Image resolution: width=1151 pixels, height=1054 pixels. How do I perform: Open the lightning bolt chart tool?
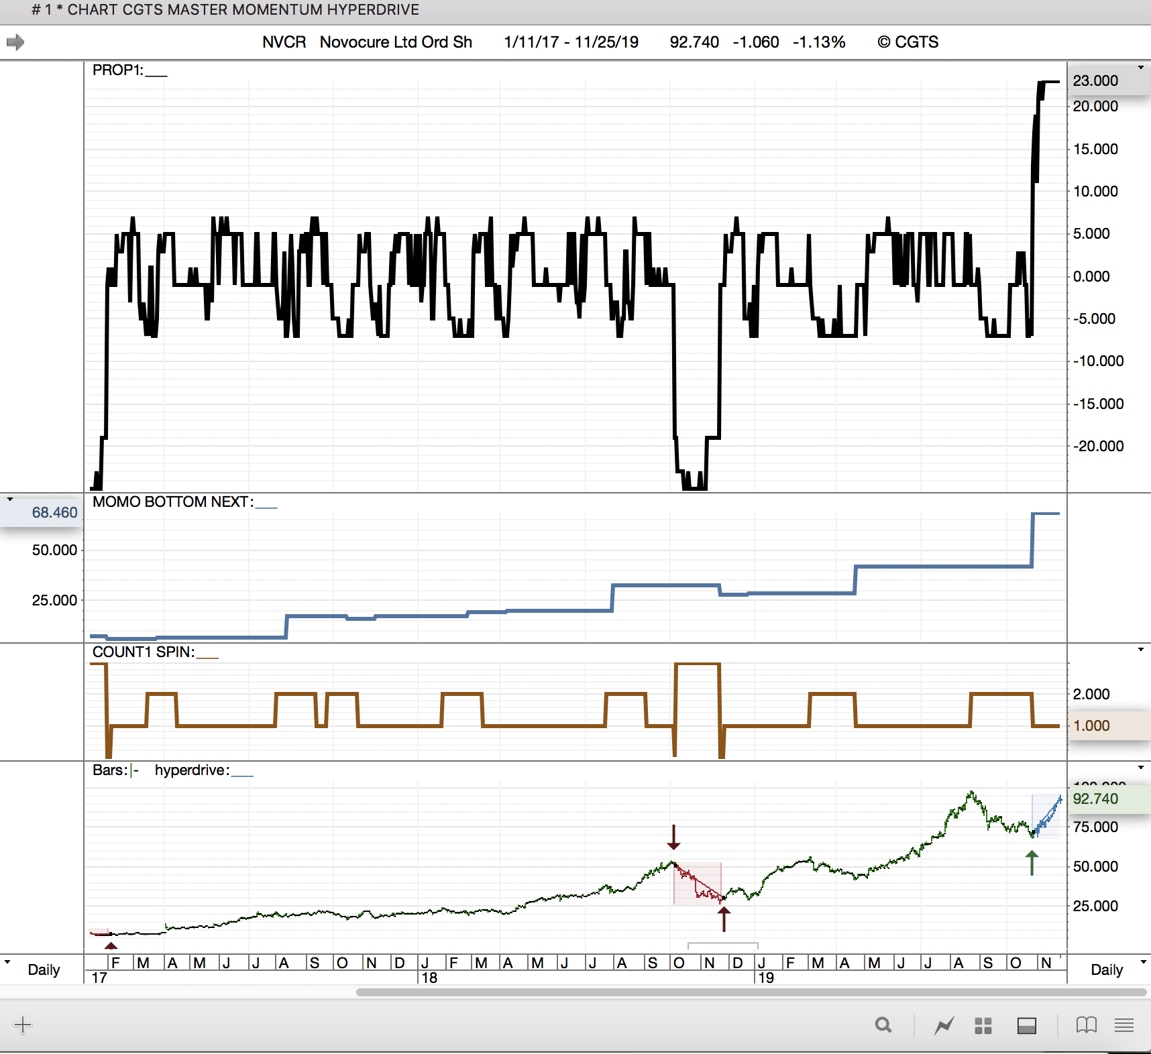[x=944, y=1025]
